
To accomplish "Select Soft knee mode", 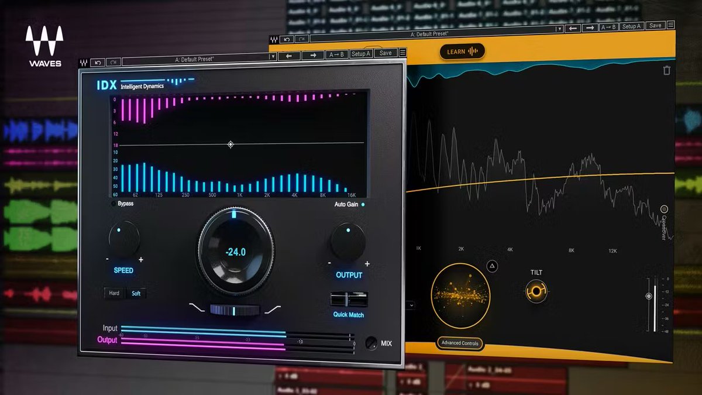I will [x=136, y=293].
